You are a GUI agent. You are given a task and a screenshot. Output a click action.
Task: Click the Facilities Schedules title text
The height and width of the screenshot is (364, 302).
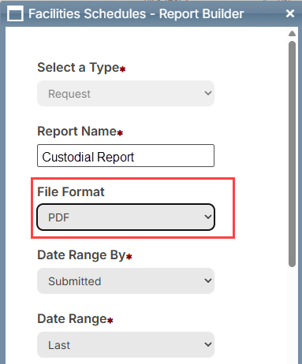pos(136,14)
